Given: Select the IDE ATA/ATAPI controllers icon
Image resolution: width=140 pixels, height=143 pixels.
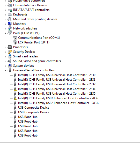Looking at the screenshot, I should click(x=10, y=10).
